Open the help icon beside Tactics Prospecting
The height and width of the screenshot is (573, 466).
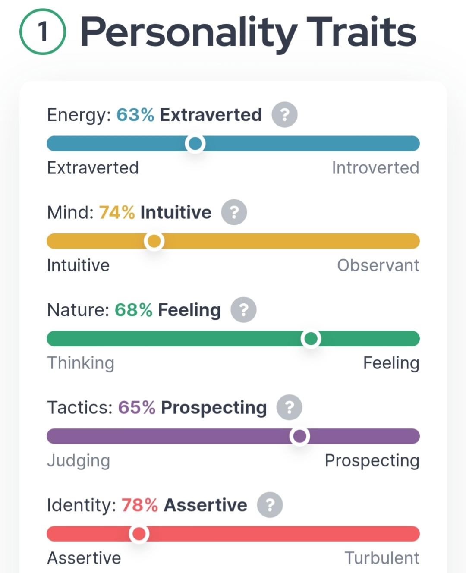[x=289, y=407]
